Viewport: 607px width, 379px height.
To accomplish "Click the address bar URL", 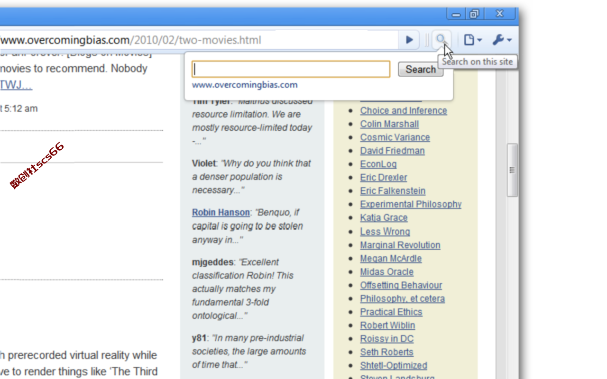I will click(x=130, y=40).
